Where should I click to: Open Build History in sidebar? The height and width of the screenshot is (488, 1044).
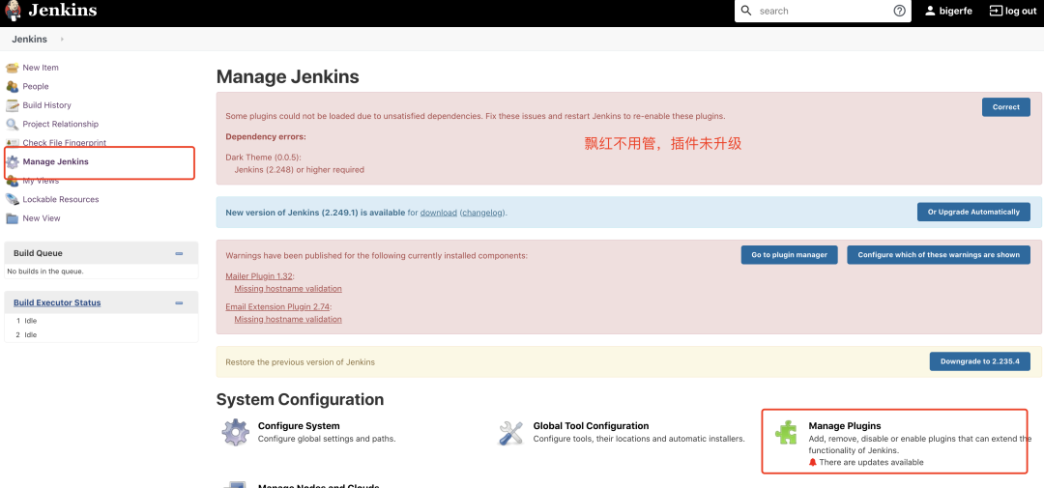tap(46, 105)
